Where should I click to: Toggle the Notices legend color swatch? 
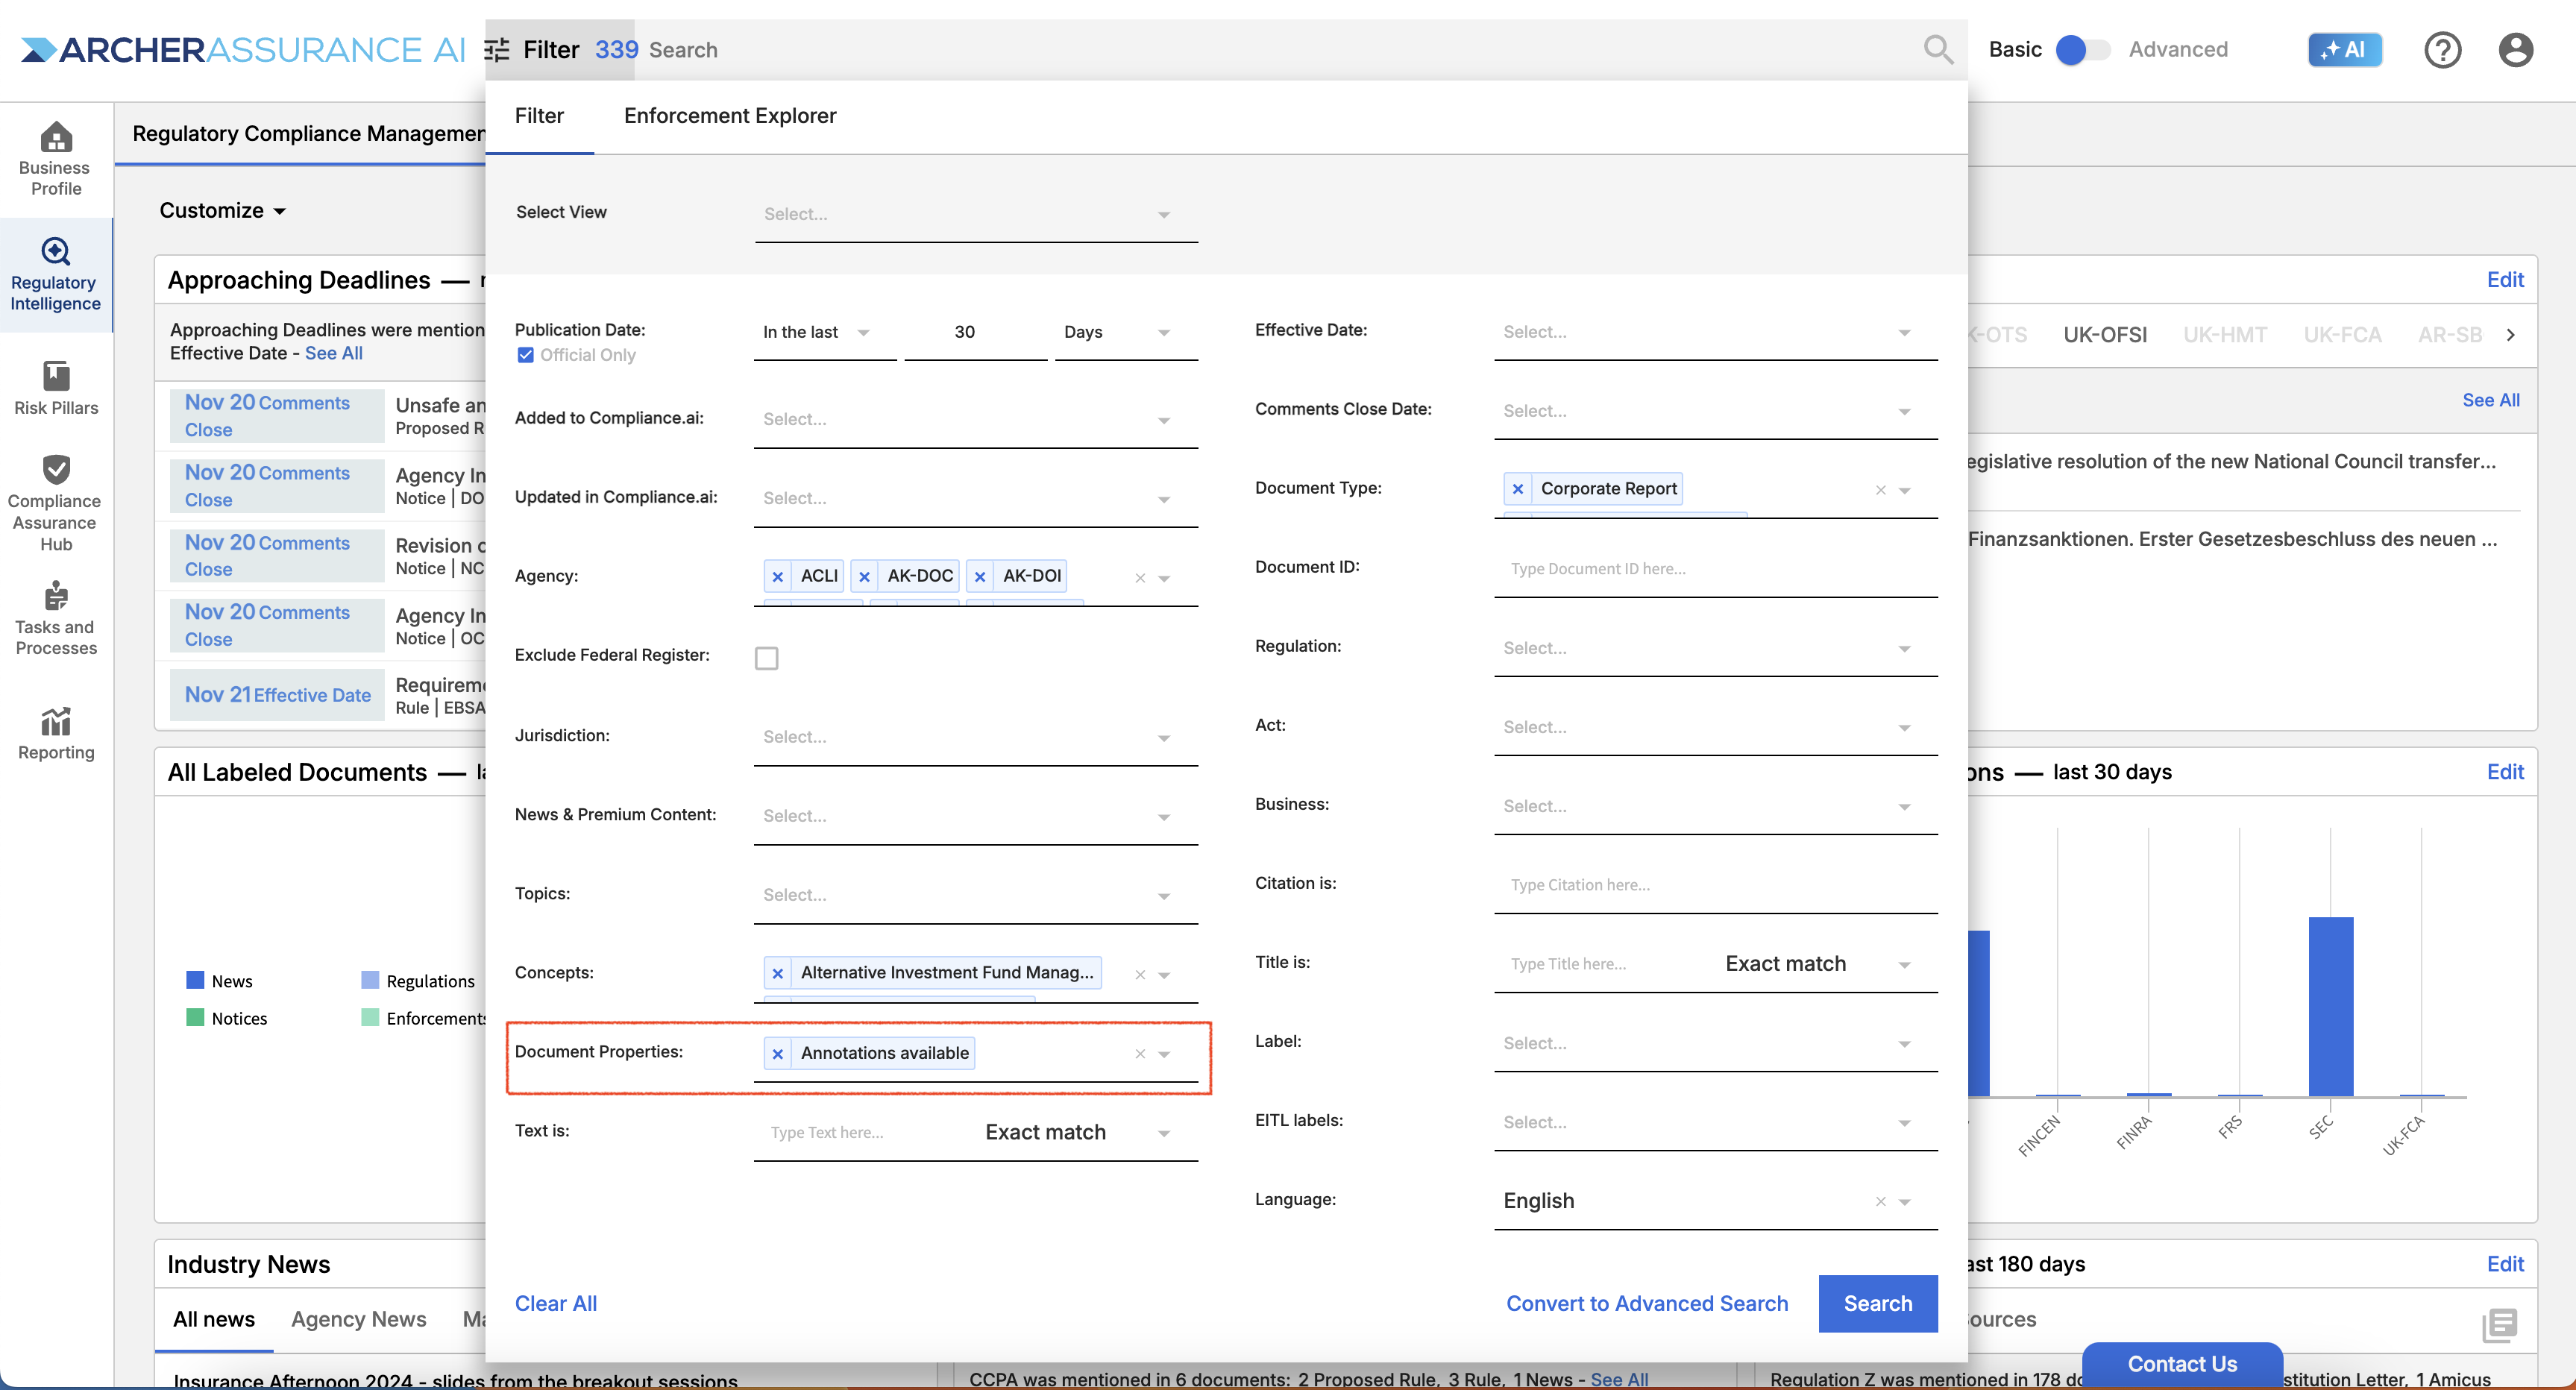[195, 1017]
